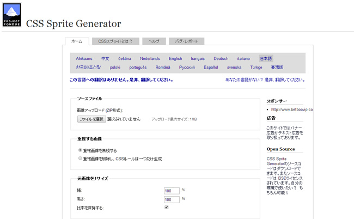Click the 元画像をリサイズ section title
The width and height of the screenshot is (354, 219).
point(93,179)
